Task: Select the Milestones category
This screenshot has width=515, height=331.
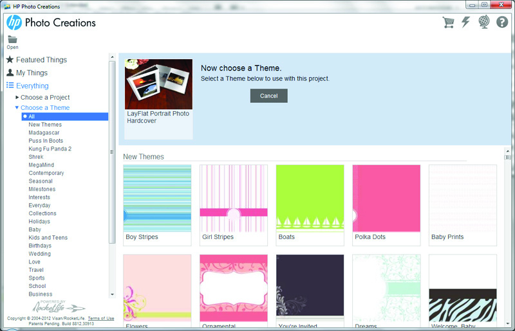Action: coord(42,189)
